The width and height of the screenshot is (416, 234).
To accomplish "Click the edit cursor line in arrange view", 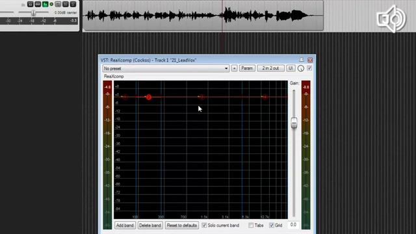I will 222,16.
